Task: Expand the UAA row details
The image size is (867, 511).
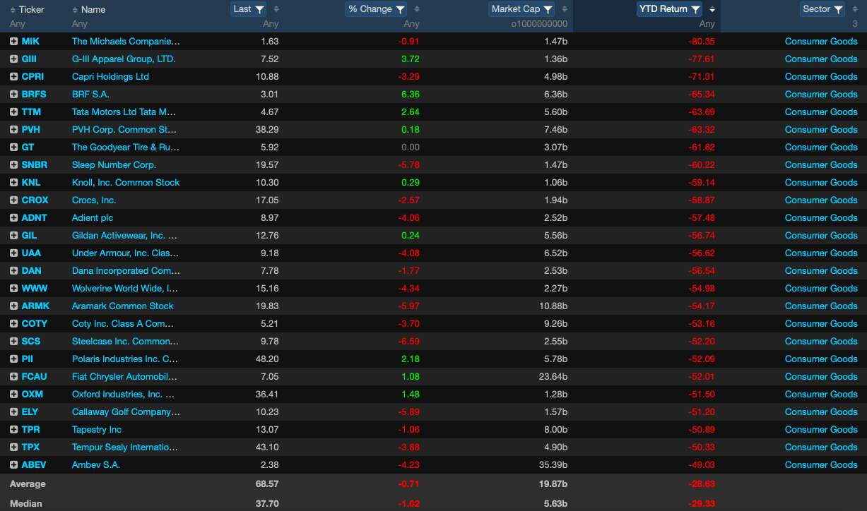Action: [13, 253]
